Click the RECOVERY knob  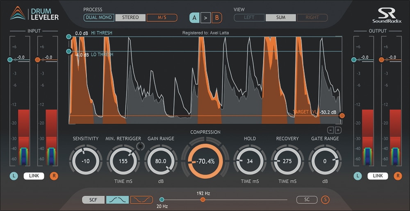(x=287, y=161)
